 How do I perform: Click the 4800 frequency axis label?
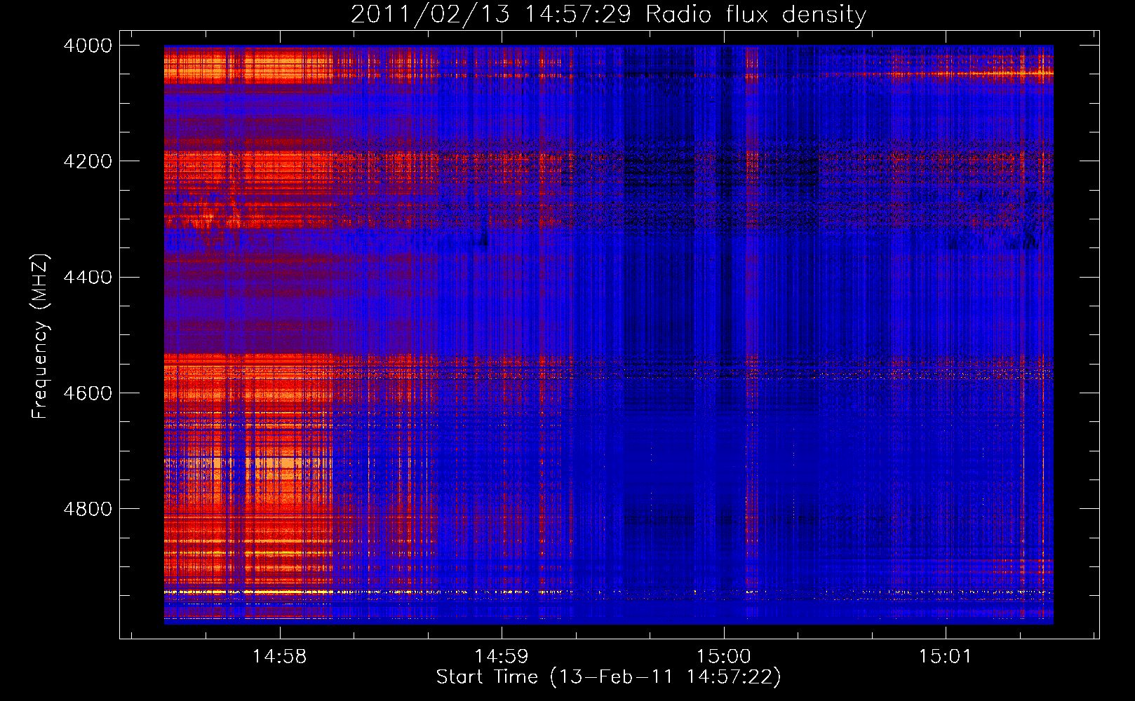[x=88, y=508]
